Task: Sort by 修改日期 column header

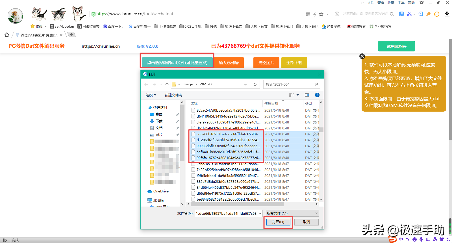Action: click(x=271, y=103)
